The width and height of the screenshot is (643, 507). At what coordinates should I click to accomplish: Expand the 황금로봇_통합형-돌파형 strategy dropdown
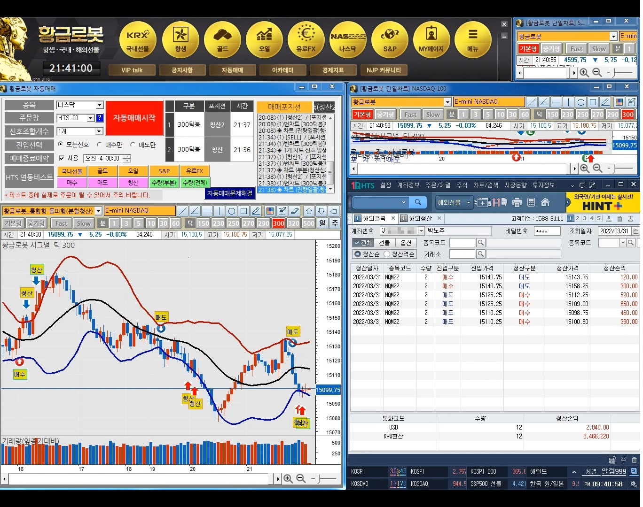tap(98, 211)
